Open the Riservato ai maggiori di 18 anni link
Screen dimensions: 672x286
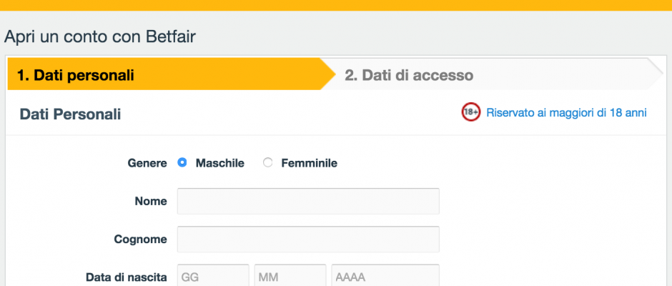(566, 113)
